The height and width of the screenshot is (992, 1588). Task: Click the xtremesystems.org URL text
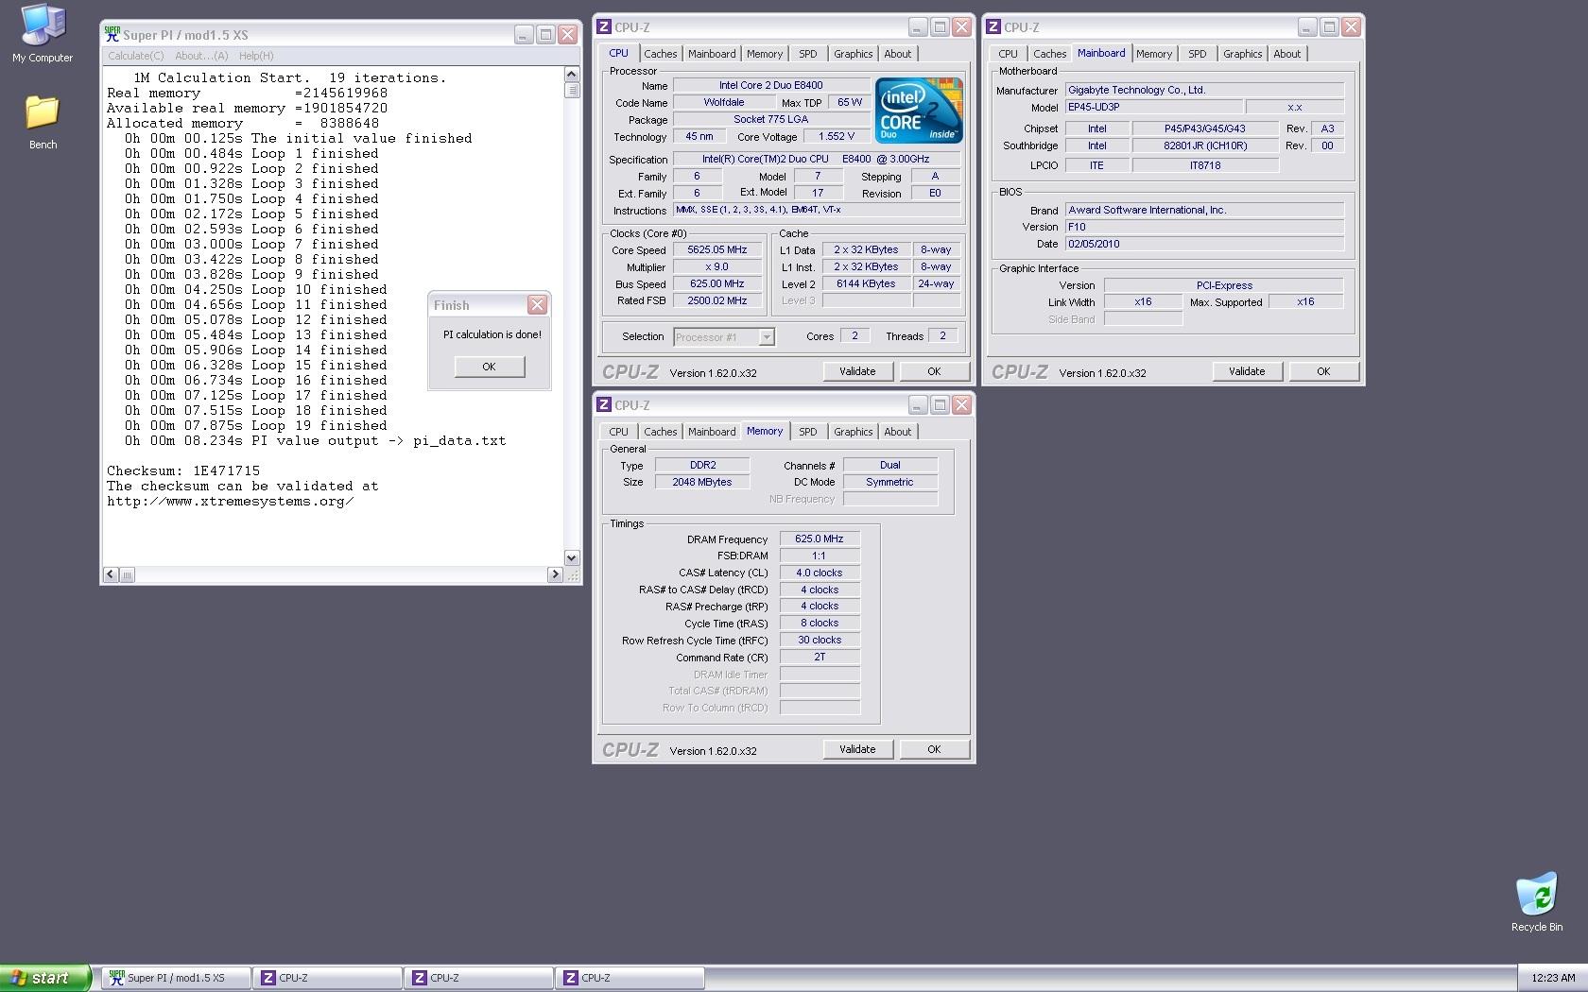coord(231,501)
